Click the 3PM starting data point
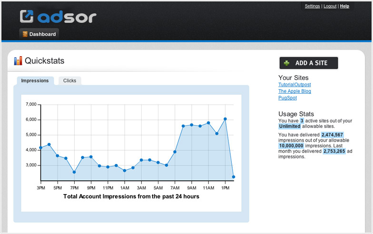Screen dimensions: 373x234 41,147
